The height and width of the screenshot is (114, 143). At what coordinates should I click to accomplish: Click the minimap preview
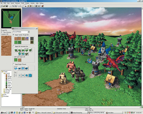11,18
